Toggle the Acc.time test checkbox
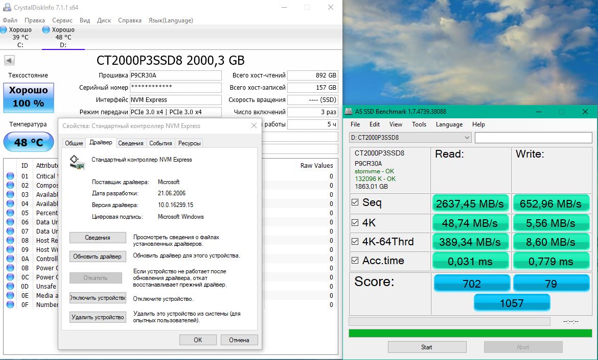 click(355, 260)
